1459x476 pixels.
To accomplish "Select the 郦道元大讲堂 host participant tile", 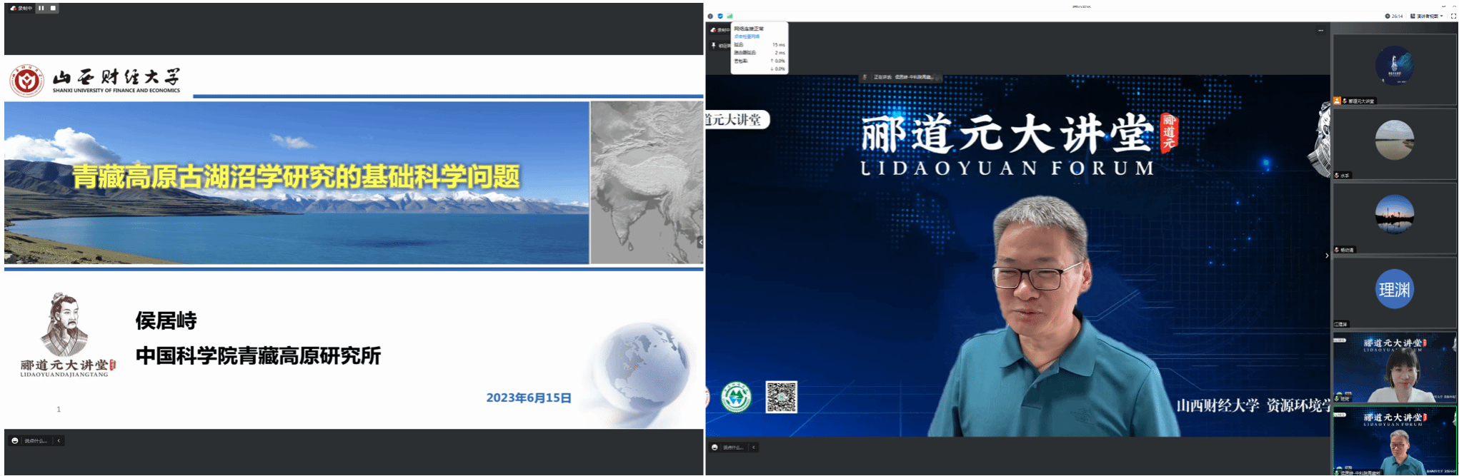I will click(x=1394, y=66).
